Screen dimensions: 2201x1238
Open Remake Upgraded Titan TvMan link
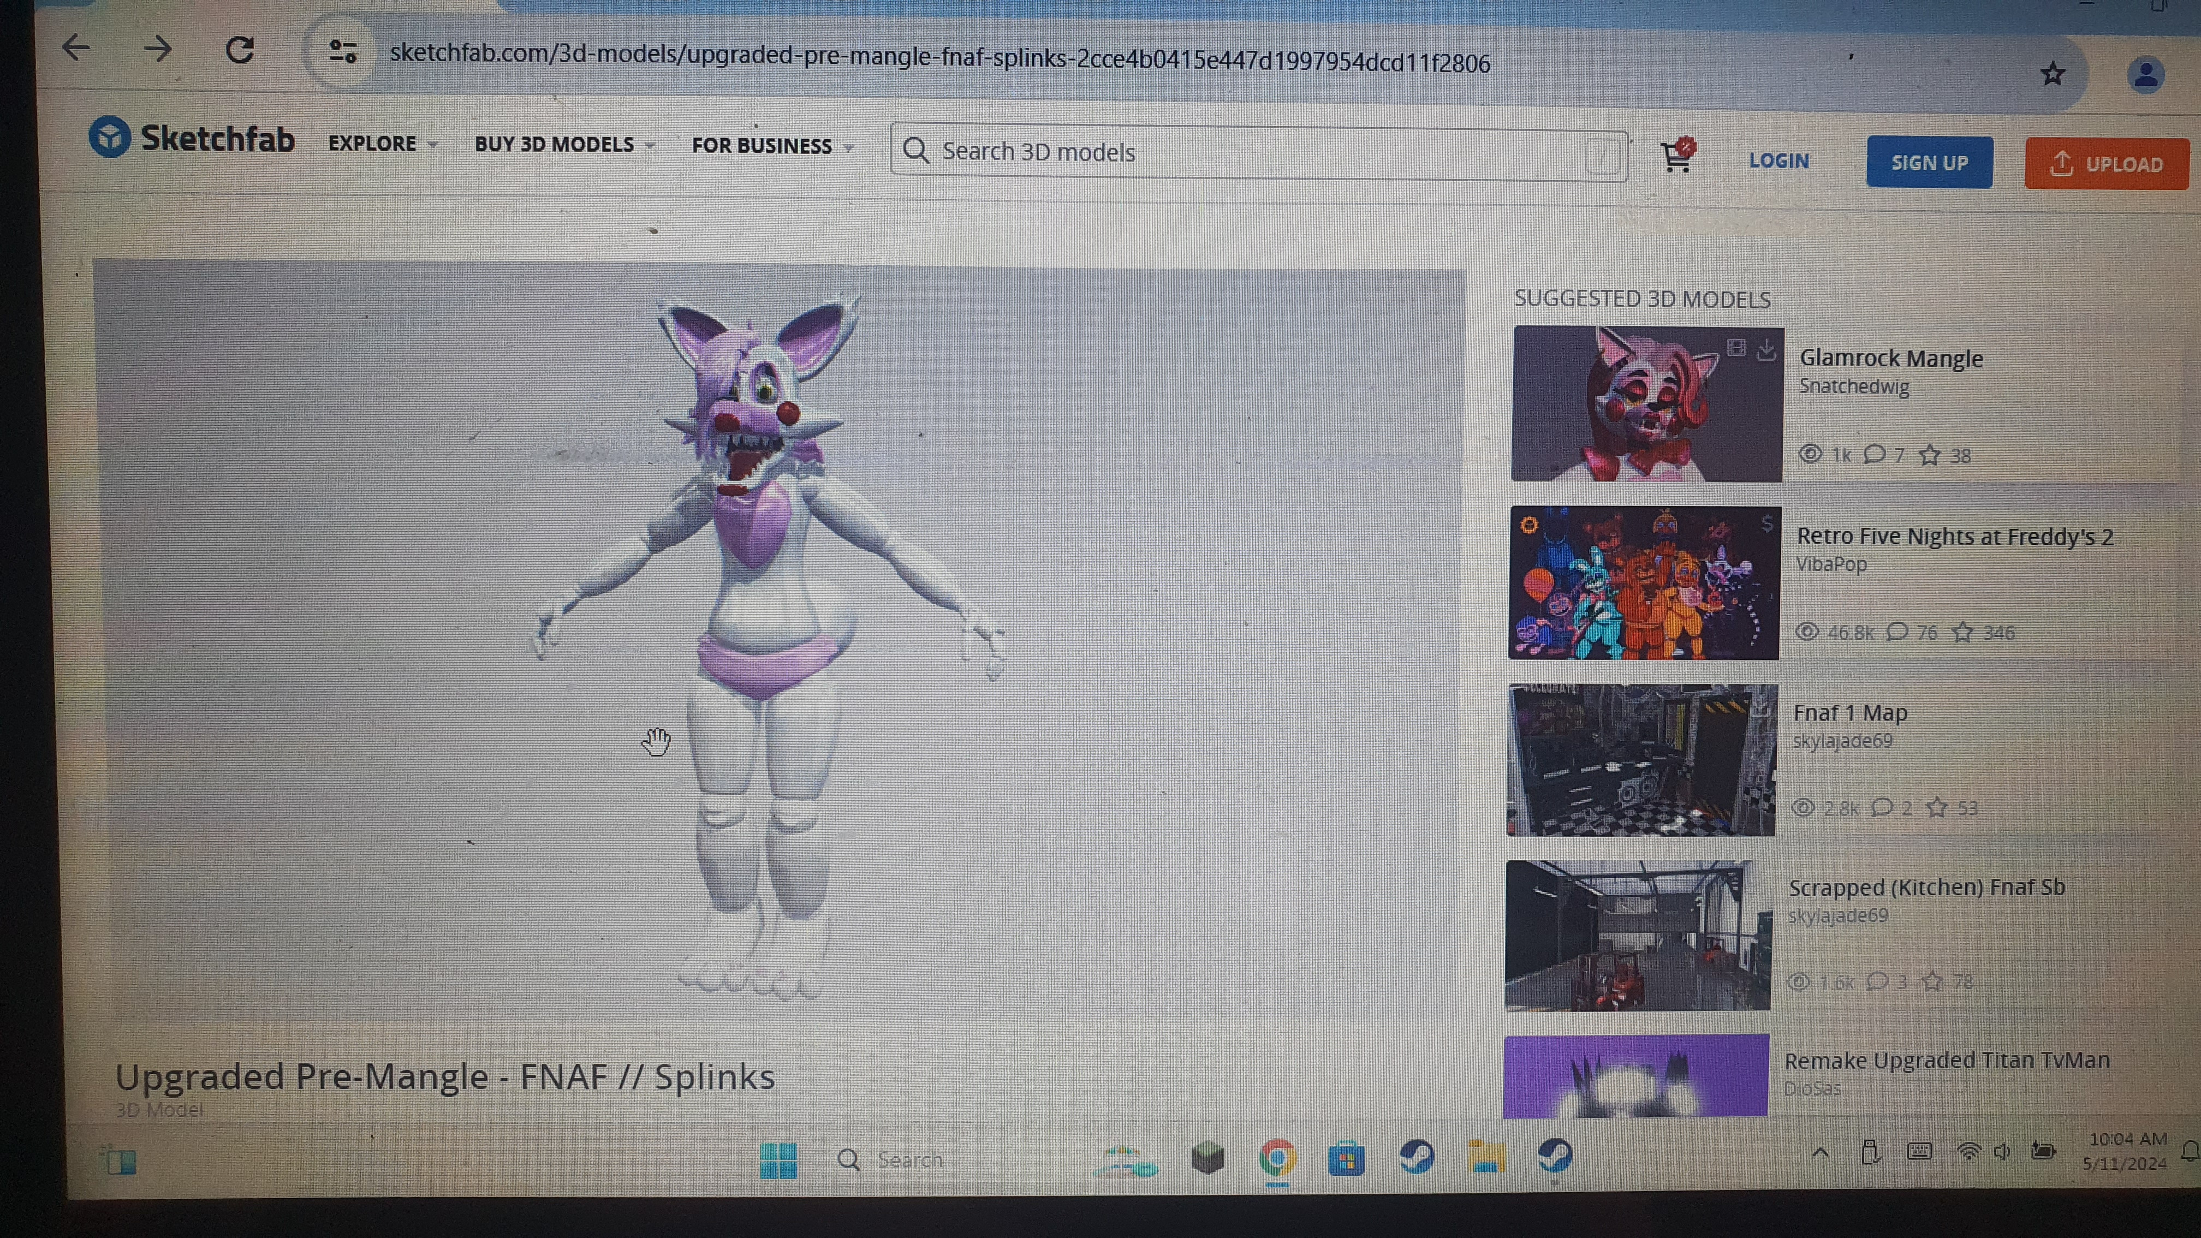(1947, 1060)
